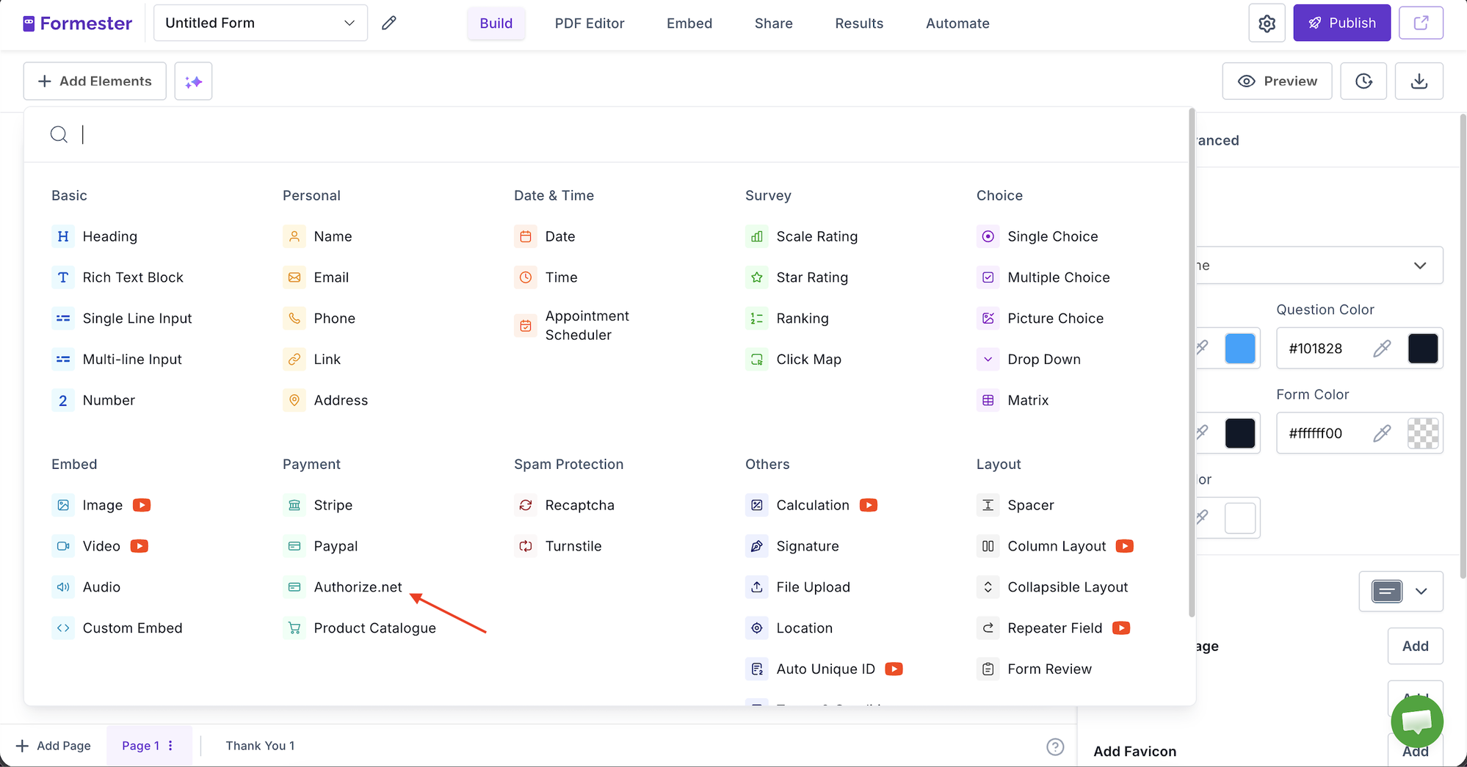Click the Form Color eyedropper icon

[1382, 433]
